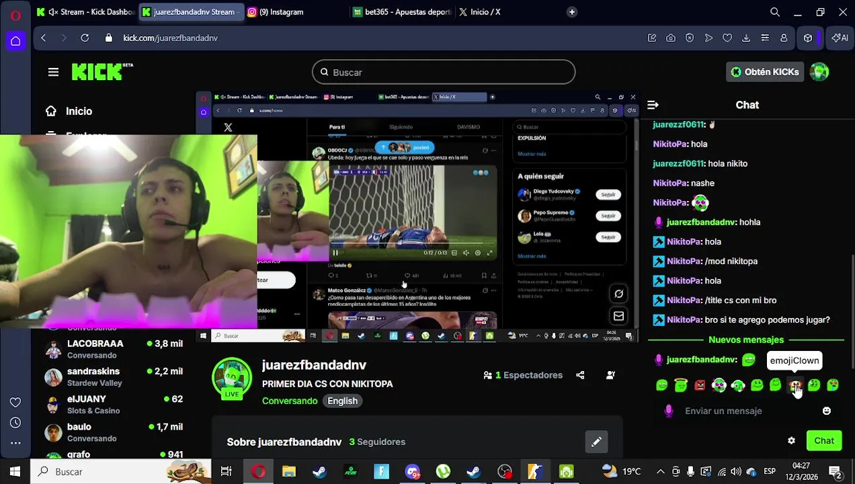The image size is (855, 484).
Task: Open the Kick hamburger menu
Action: coord(53,72)
